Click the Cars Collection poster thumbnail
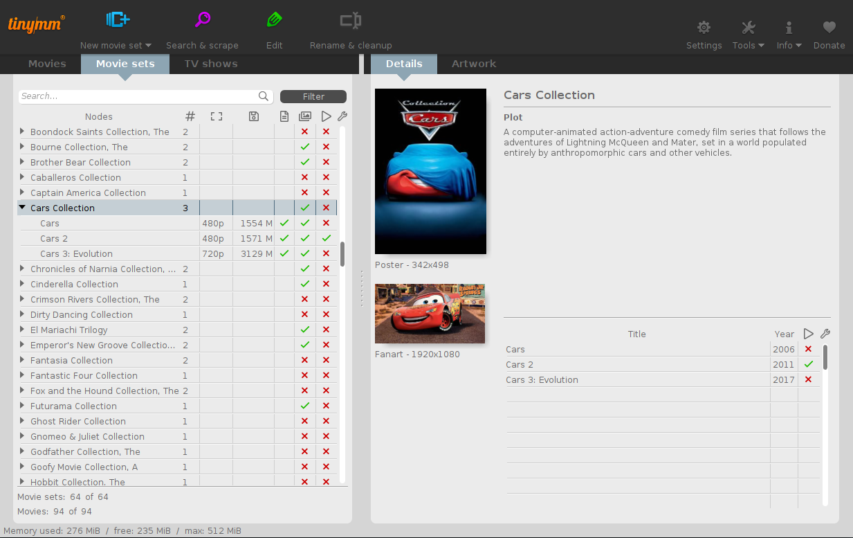 pyautogui.click(x=430, y=171)
